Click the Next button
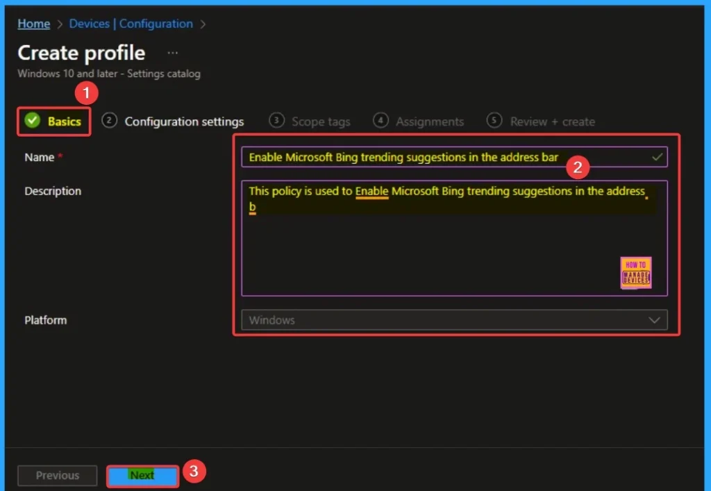Screen dimensions: 711x491 143,476
